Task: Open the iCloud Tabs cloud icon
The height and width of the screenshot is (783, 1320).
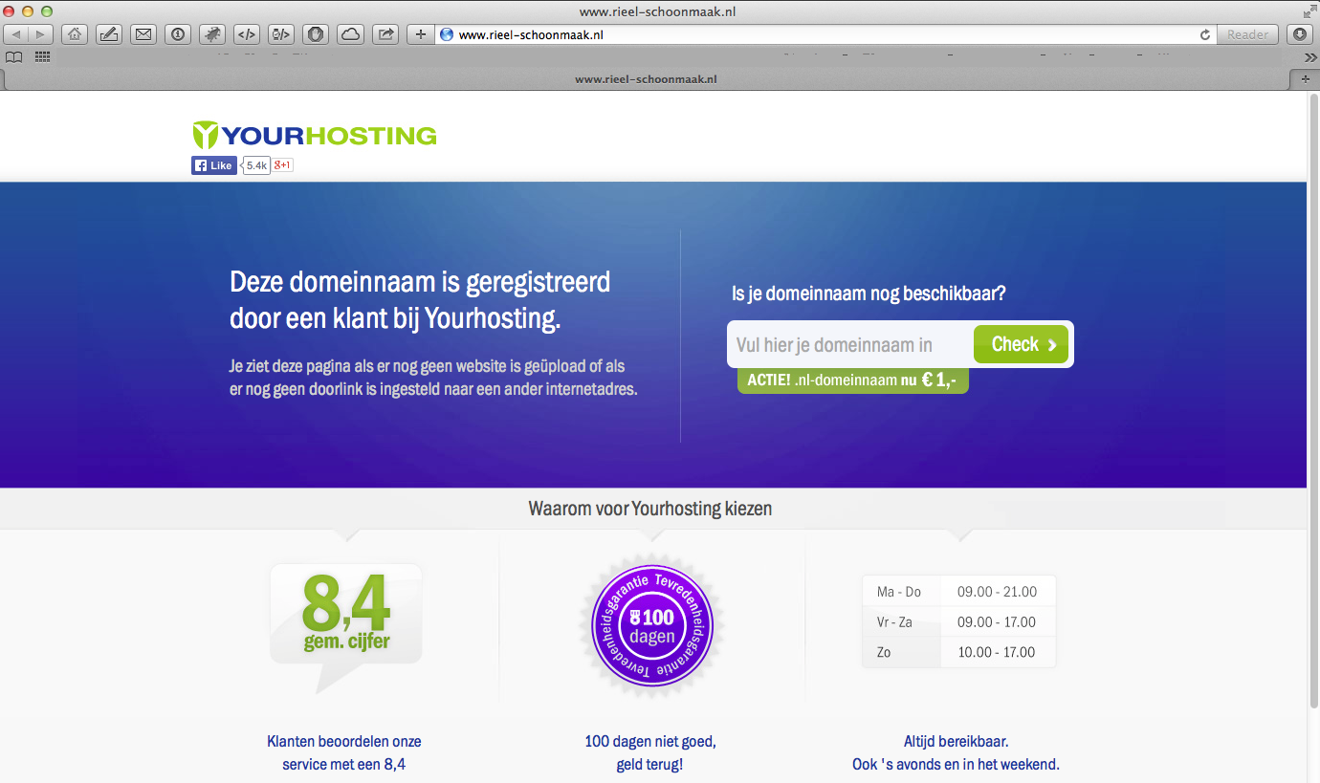Action: tap(350, 34)
